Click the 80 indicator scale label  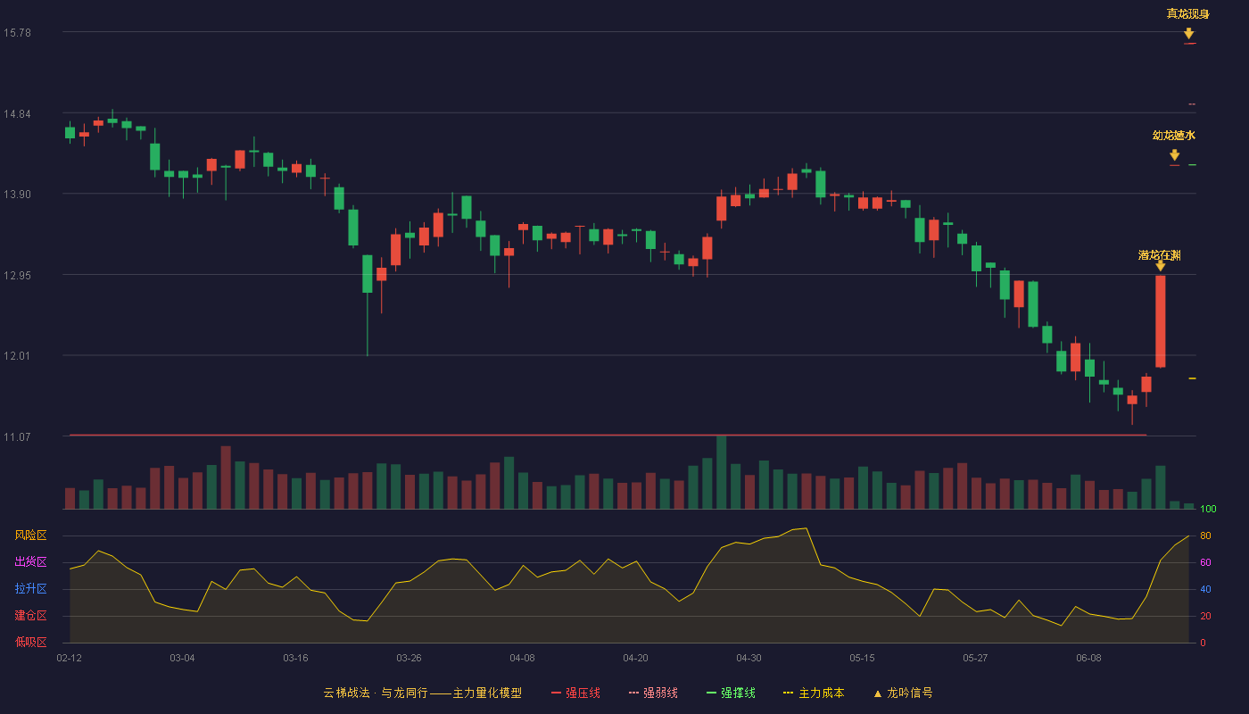pyautogui.click(x=1205, y=535)
